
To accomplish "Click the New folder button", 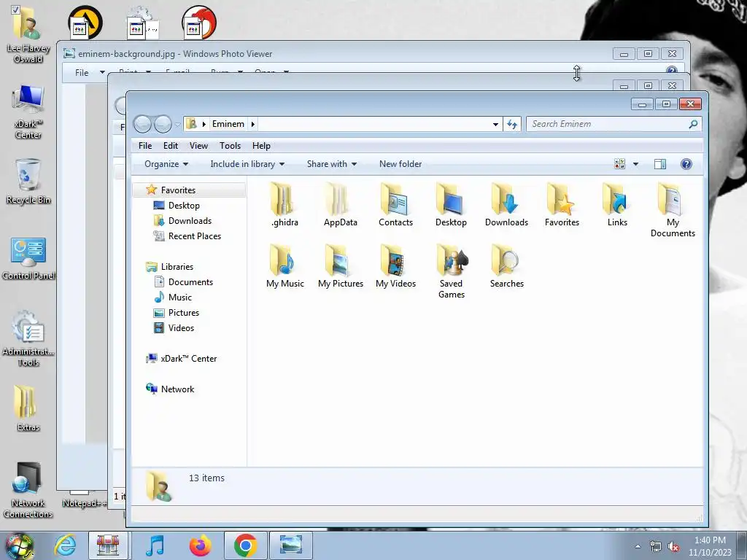I will 400,164.
